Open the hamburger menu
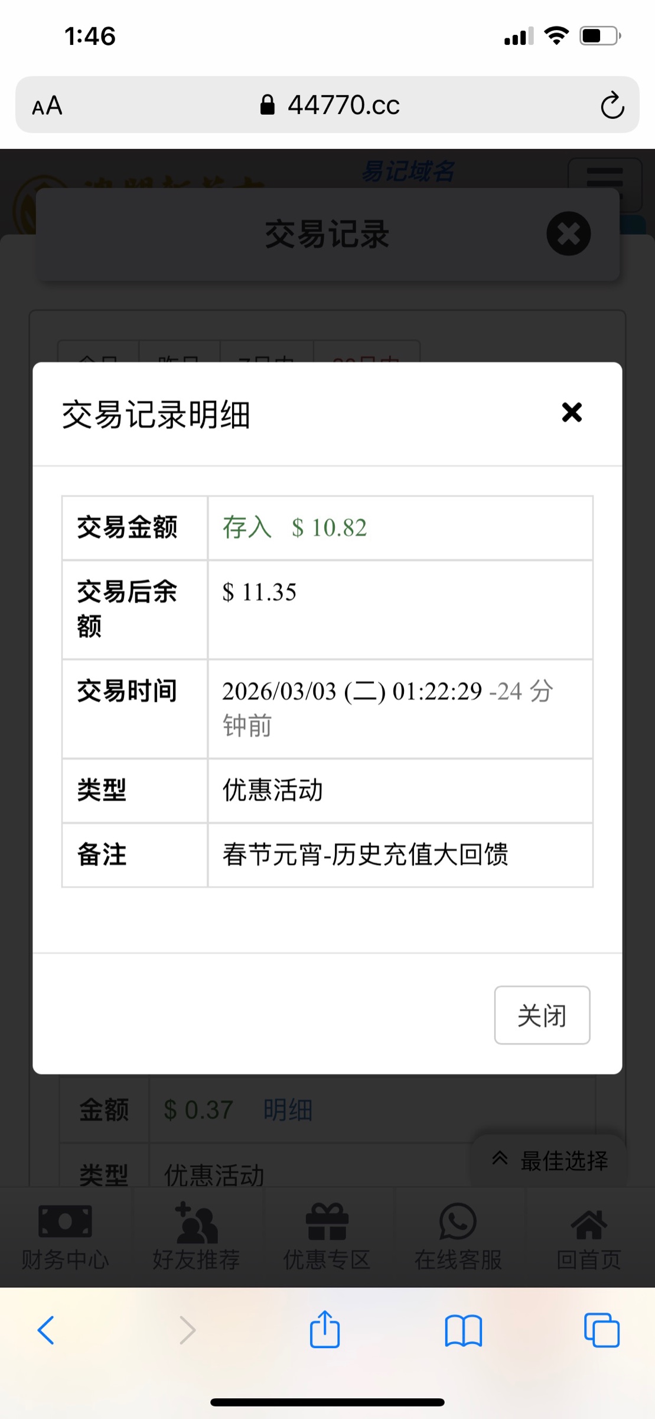The image size is (655, 1419). (x=604, y=183)
